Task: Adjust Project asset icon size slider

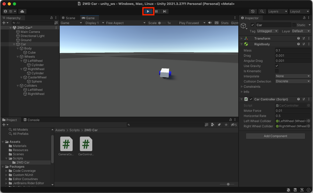Action: click(227, 184)
